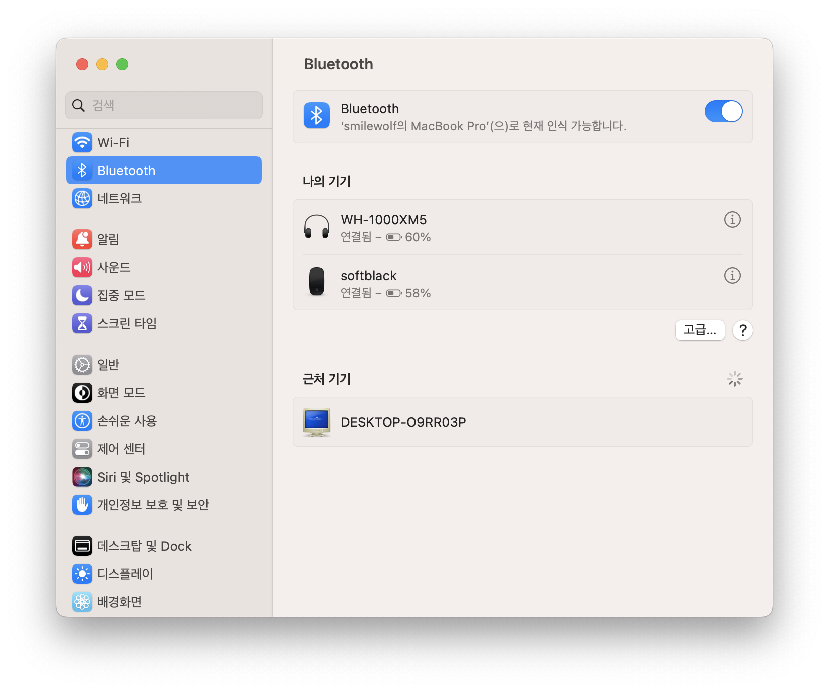This screenshot has width=829, height=691.
Task: Select the DESKTOP-O9RR03P nearby device
Action: pos(523,422)
